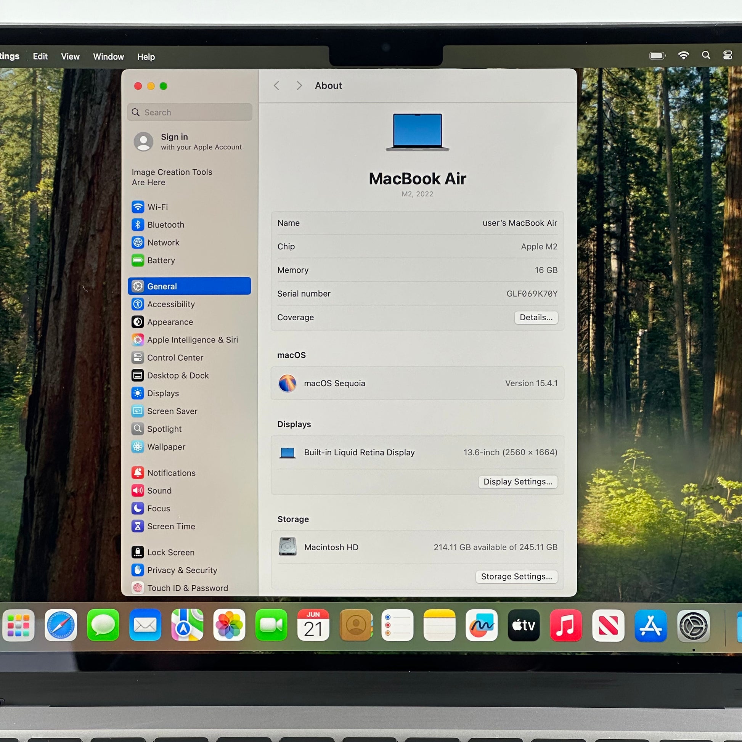Open Music from the Dock
The height and width of the screenshot is (742, 742).
click(566, 625)
